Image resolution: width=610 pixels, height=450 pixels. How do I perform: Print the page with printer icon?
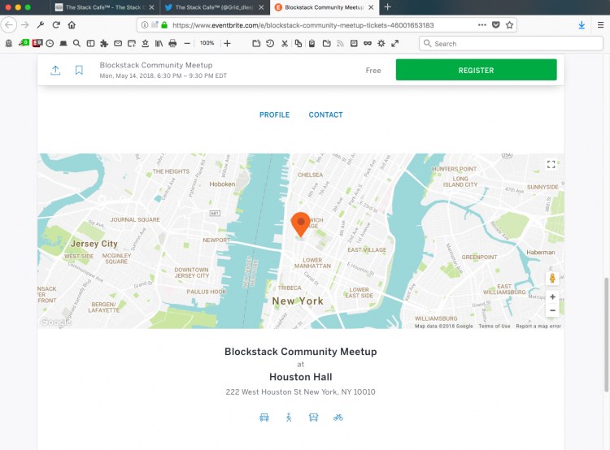[172, 44]
